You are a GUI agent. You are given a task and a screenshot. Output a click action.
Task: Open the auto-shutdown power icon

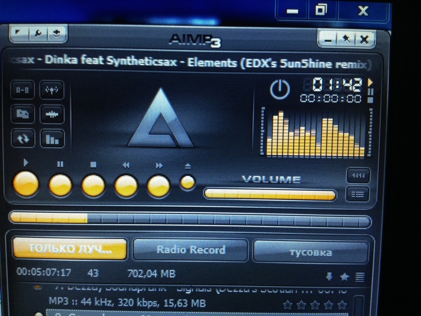point(280,90)
